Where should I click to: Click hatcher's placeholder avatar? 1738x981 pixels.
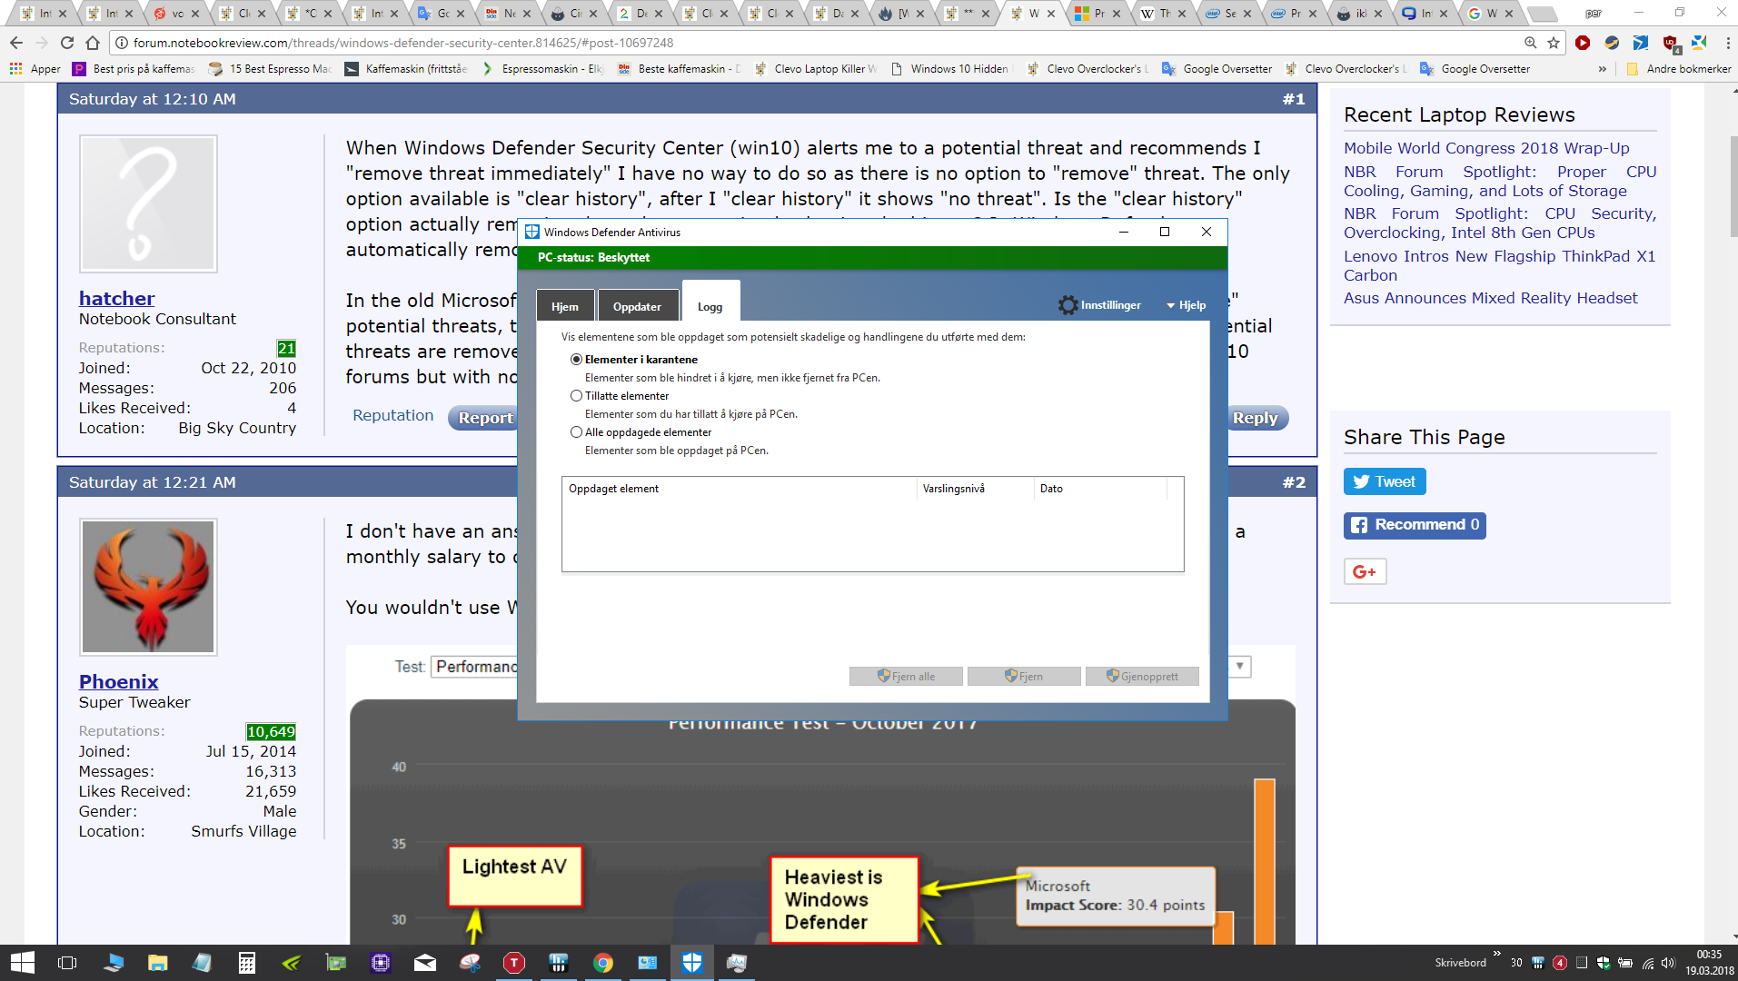click(148, 203)
